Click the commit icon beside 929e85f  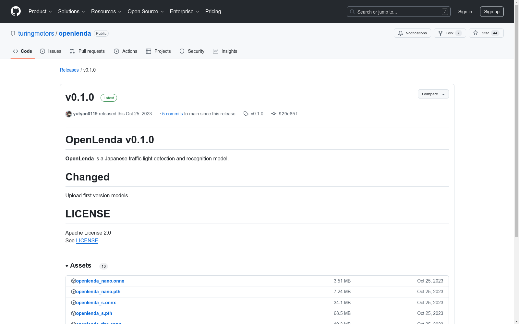tap(274, 114)
